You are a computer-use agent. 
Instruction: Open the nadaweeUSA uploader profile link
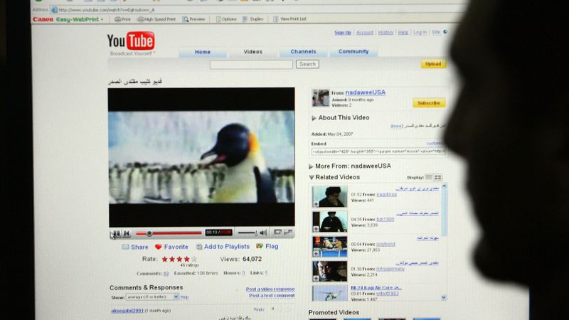[x=365, y=92]
